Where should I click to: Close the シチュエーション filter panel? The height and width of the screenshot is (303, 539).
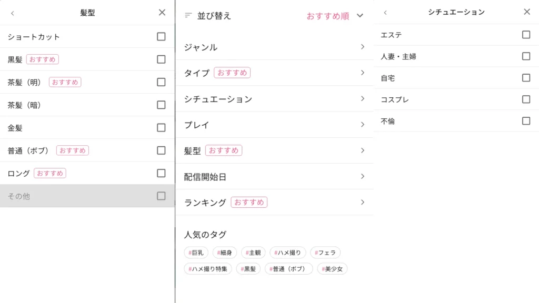(527, 12)
